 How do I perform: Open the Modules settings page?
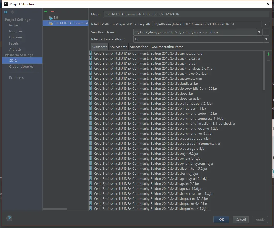(22, 31)
